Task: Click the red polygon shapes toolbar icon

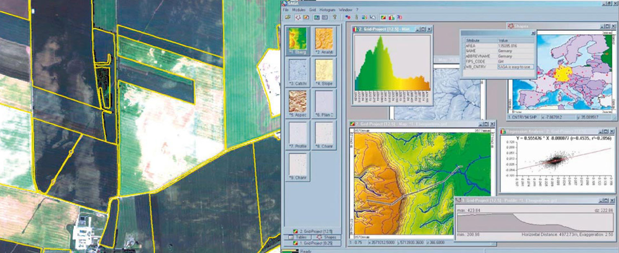Action: (298, 17)
